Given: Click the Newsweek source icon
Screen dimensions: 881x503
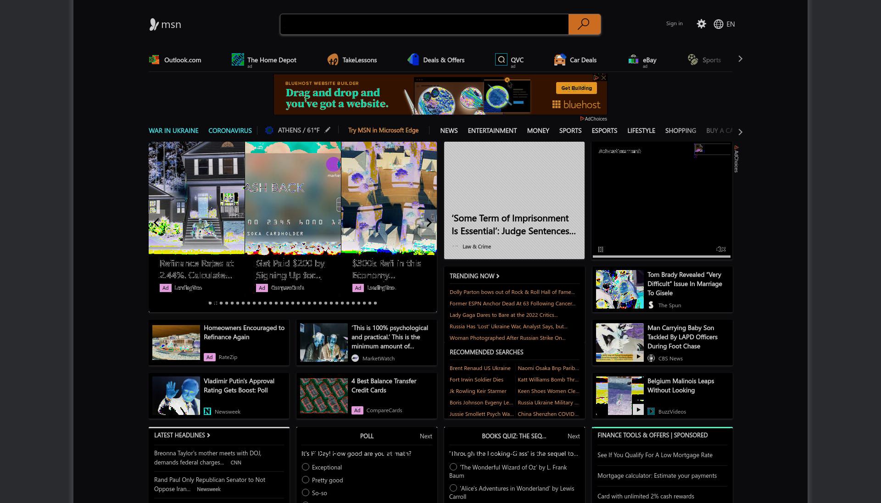Looking at the screenshot, I should 207,412.
